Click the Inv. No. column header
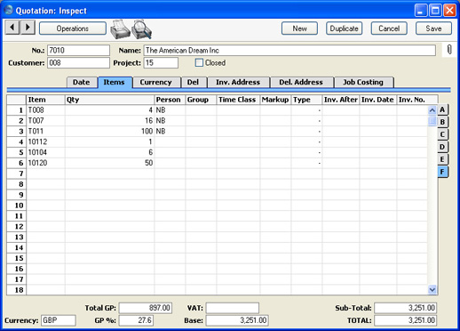This screenshot has height=331, width=460. click(417, 100)
